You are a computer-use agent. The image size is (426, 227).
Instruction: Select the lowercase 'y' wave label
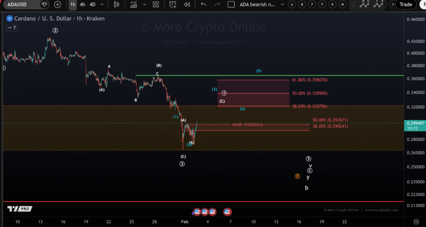(x=308, y=177)
